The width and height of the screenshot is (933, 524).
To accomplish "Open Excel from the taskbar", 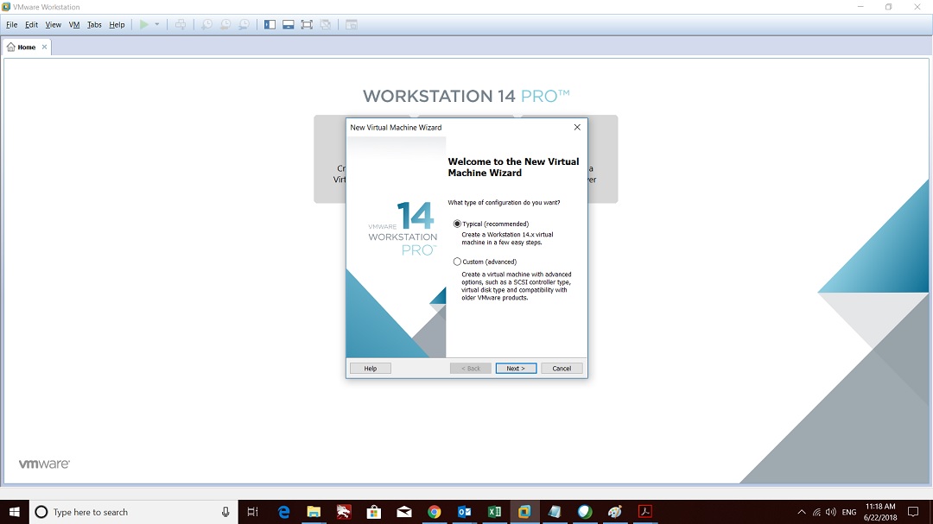I will click(494, 512).
